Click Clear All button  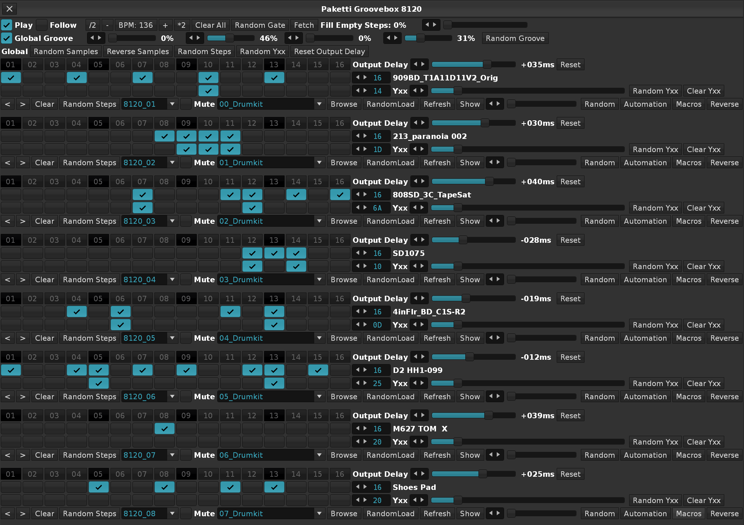(x=210, y=25)
